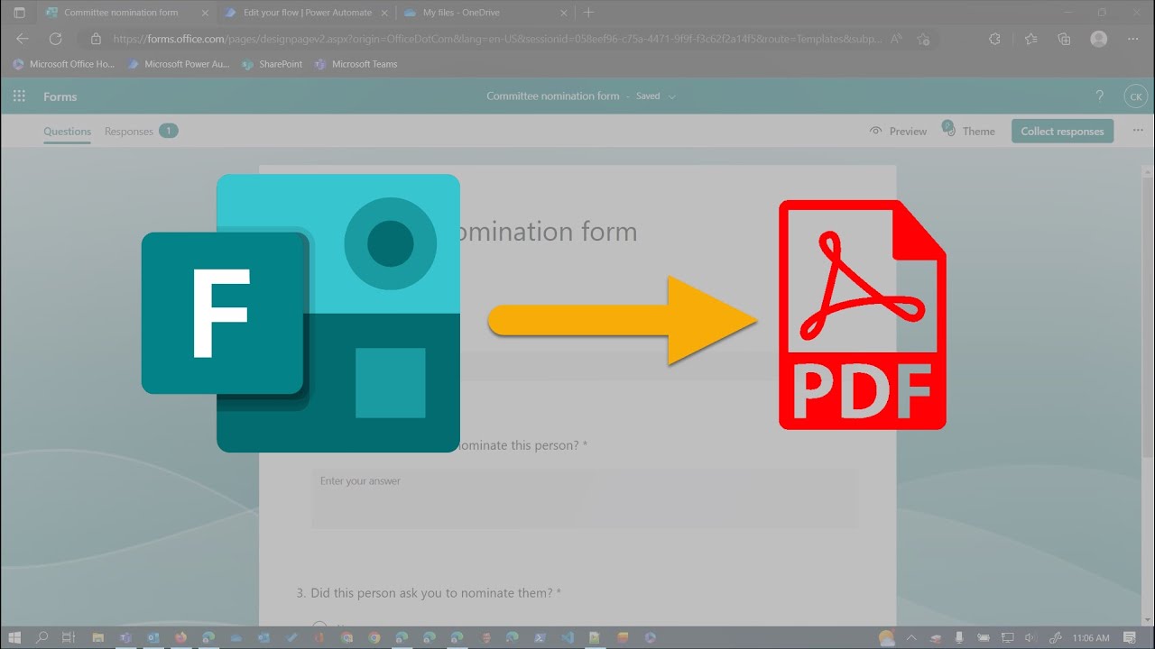Screen dimensions: 1155x649
Task: Show hidden system tray icons
Action: point(912,637)
